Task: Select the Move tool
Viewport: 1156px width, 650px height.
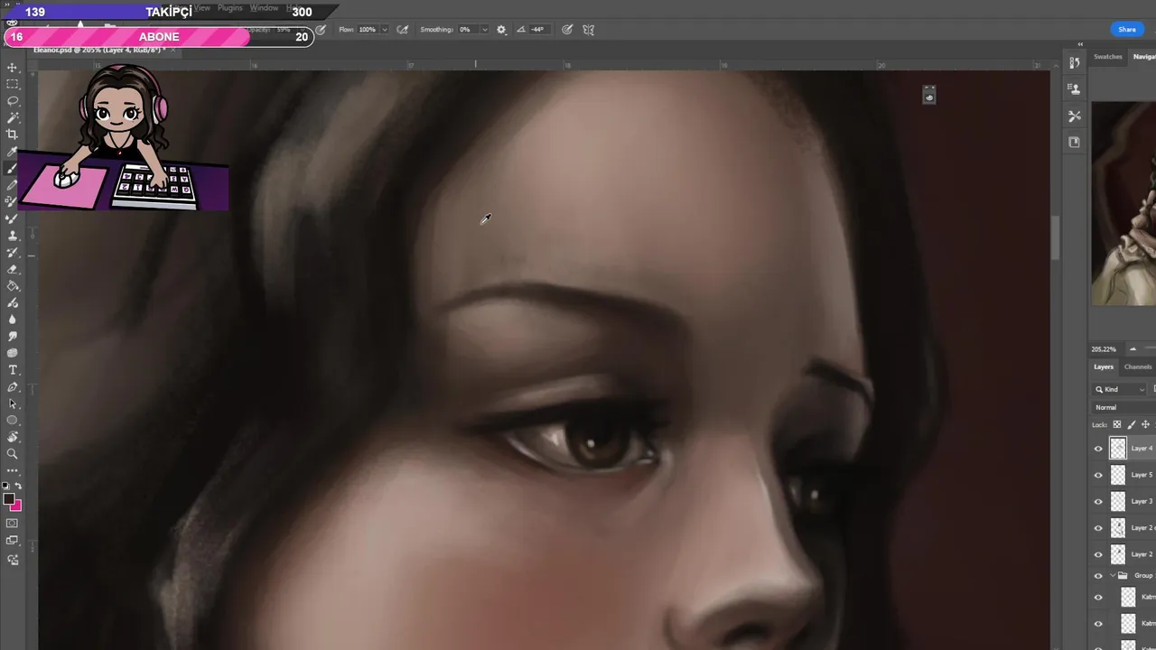Action: coord(13,68)
